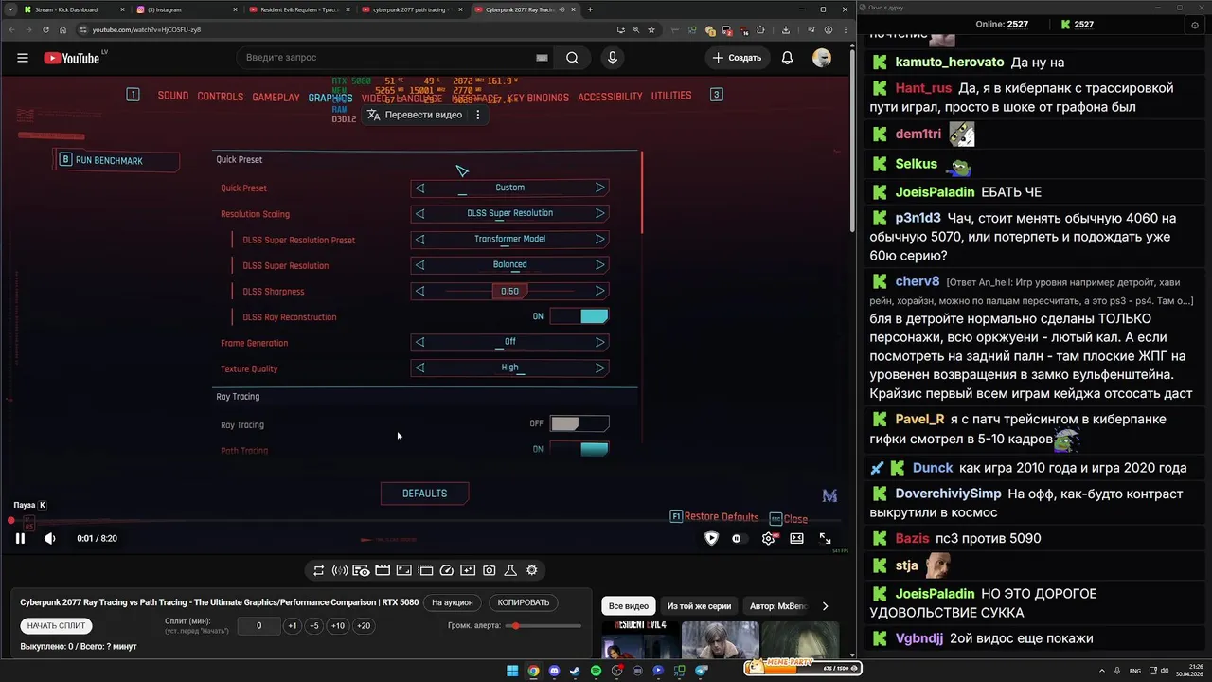Click Перевести видео overlay button
Image resolution: width=1212 pixels, height=682 pixels.
tap(415, 115)
